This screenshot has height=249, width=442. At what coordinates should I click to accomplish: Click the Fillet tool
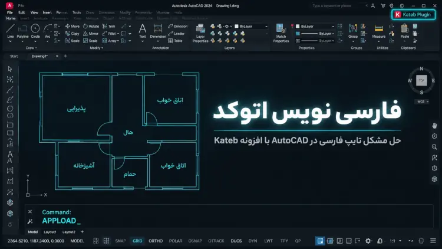(109, 34)
